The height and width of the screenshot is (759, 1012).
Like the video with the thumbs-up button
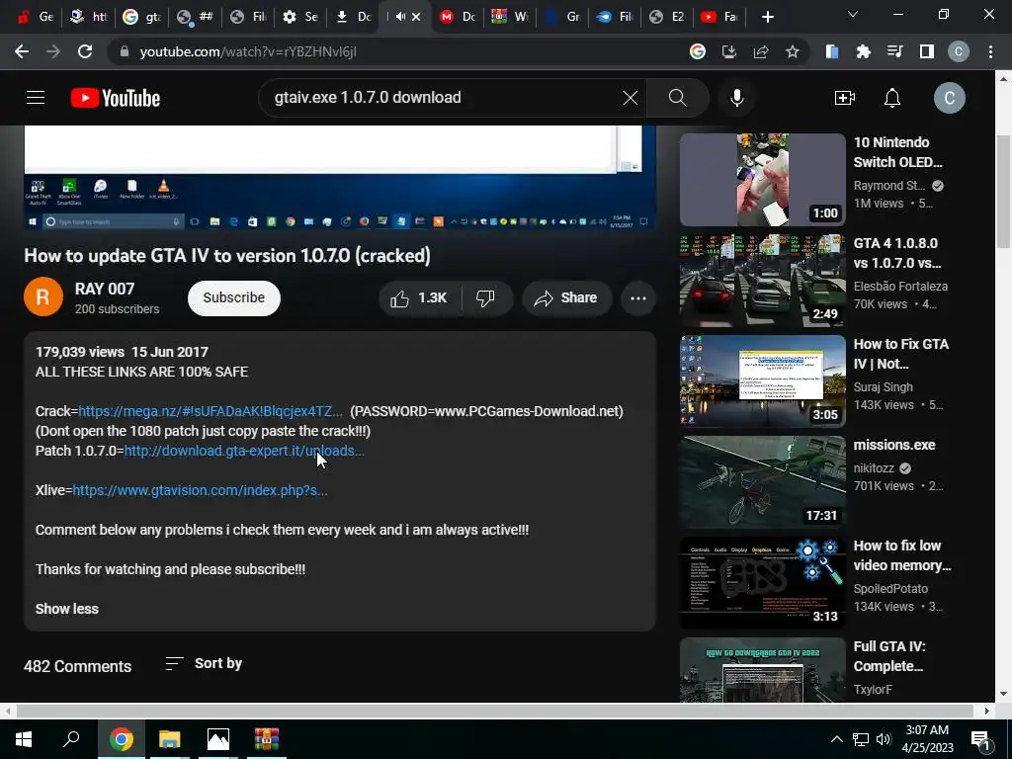[419, 298]
